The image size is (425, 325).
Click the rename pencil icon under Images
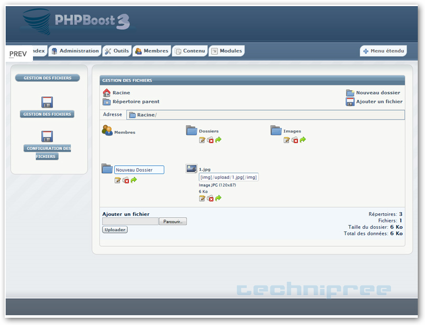(x=286, y=140)
